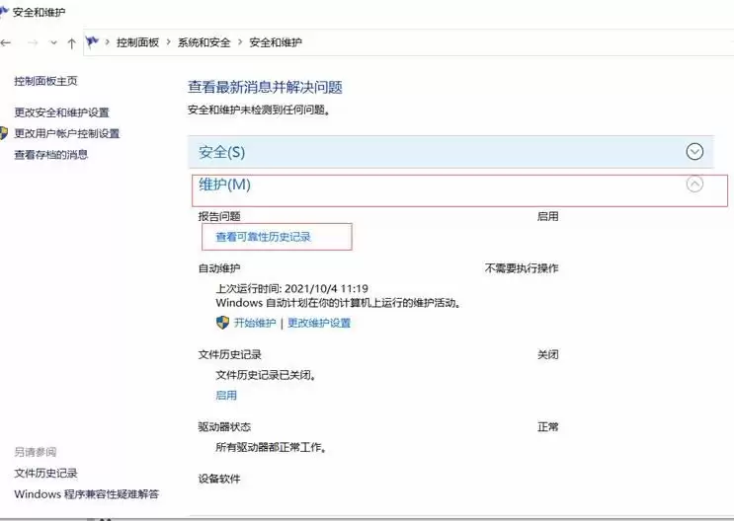Viewport: 734px width, 521px height.
Task: Open the recent locations dropdown arrow
Action: tap(51, 42)
